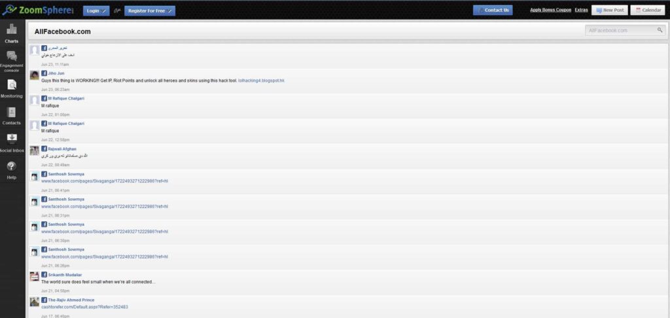Click Jiho Jun's profile picture
This screenshot has height=318, width=670.
(35, 75)
